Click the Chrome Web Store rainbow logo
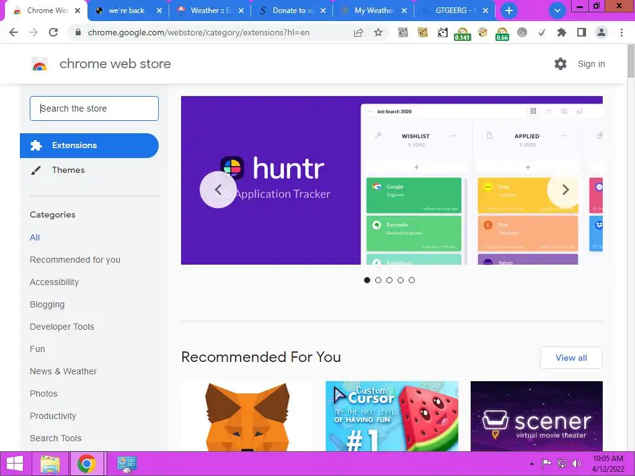The width and height of the screenshot is (635, 476). point(40,64)
